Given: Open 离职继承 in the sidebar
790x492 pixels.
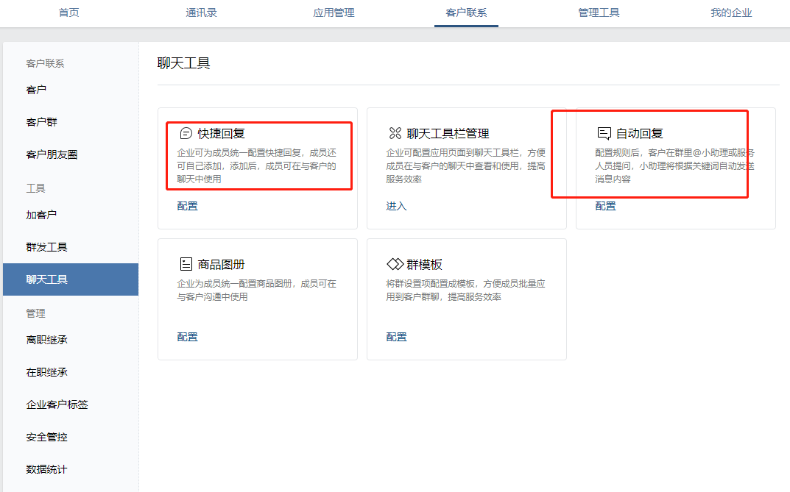Looking at the screenshot, I should [x=47, y=340].
